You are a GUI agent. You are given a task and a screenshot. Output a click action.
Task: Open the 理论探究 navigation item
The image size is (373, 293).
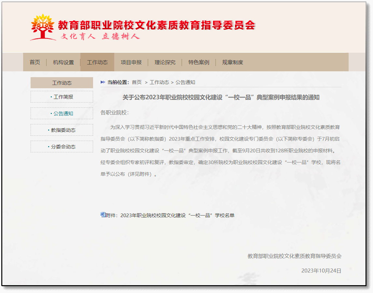165,62
